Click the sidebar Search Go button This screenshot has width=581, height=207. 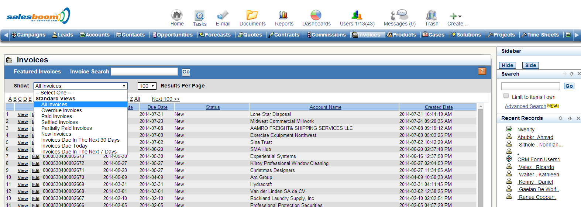(569, 86)
